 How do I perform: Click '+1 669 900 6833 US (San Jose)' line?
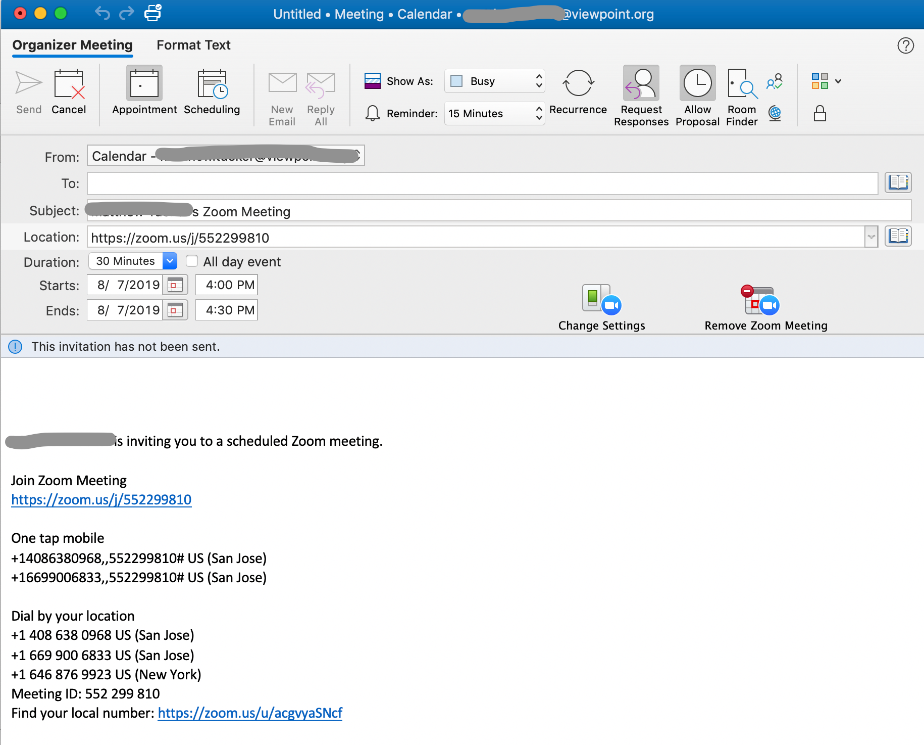click(102, 656)
